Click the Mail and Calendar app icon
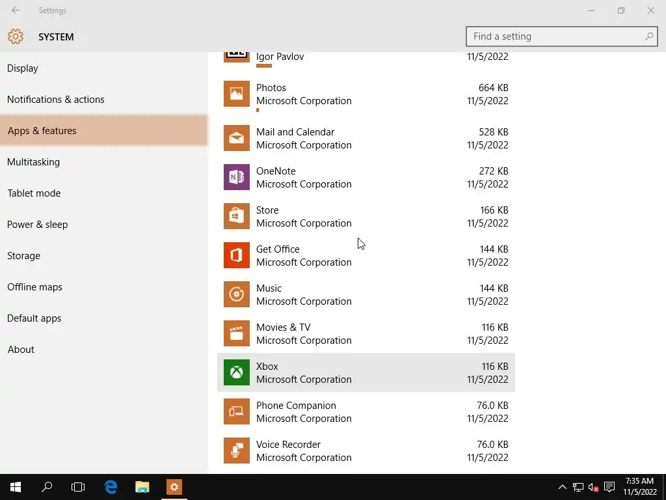Image resolution: width=666 pixels, height=500 pixels. click(237, 138)
